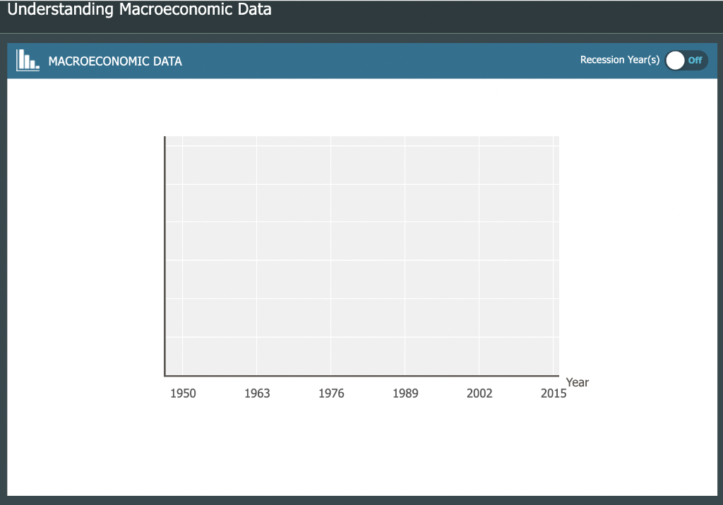Click the Off label on the recession switch
This screenshot has height=505, width=723.
point(695,61)
